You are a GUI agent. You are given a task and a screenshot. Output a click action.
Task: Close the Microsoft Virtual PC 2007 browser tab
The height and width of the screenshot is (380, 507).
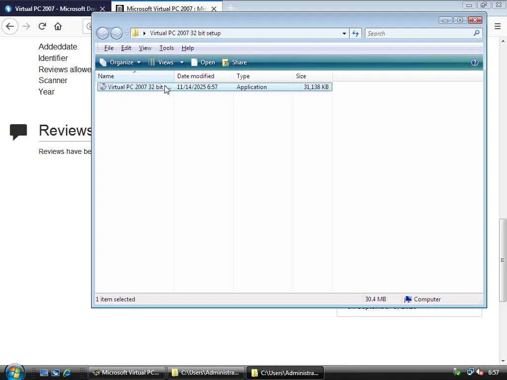pyautogui.click(x=214, y=9)
